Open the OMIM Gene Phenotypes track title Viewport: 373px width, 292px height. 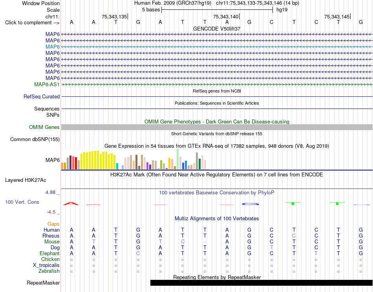tap(217, 122)
